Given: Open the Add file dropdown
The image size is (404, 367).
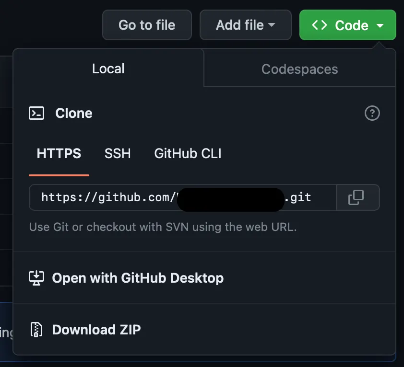Looking at the screenshot, I should [246, 25].
